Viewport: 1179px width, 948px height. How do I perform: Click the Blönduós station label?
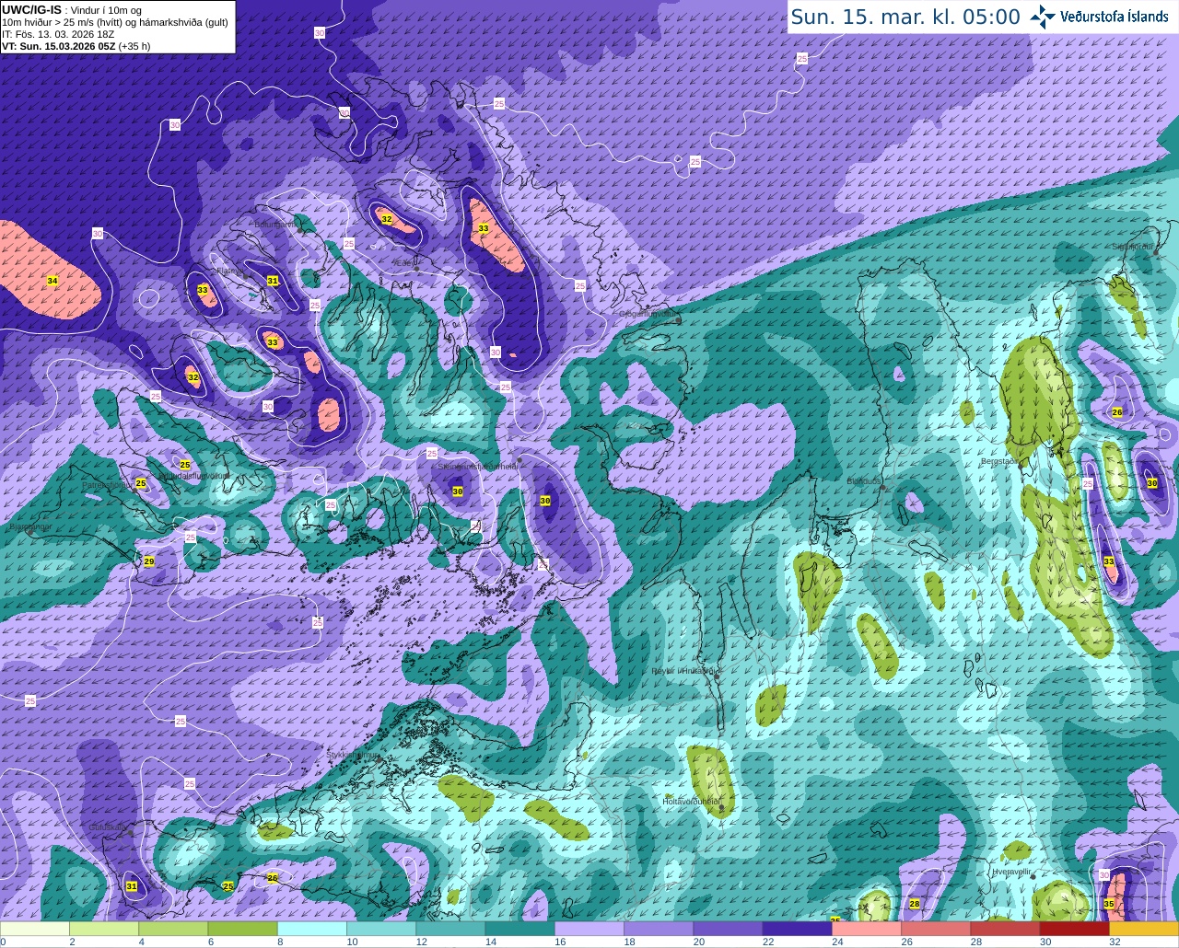point(865,481)
